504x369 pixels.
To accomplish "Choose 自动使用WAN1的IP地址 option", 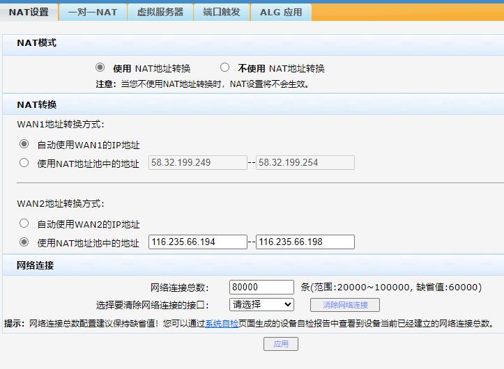I will point(24,144).
